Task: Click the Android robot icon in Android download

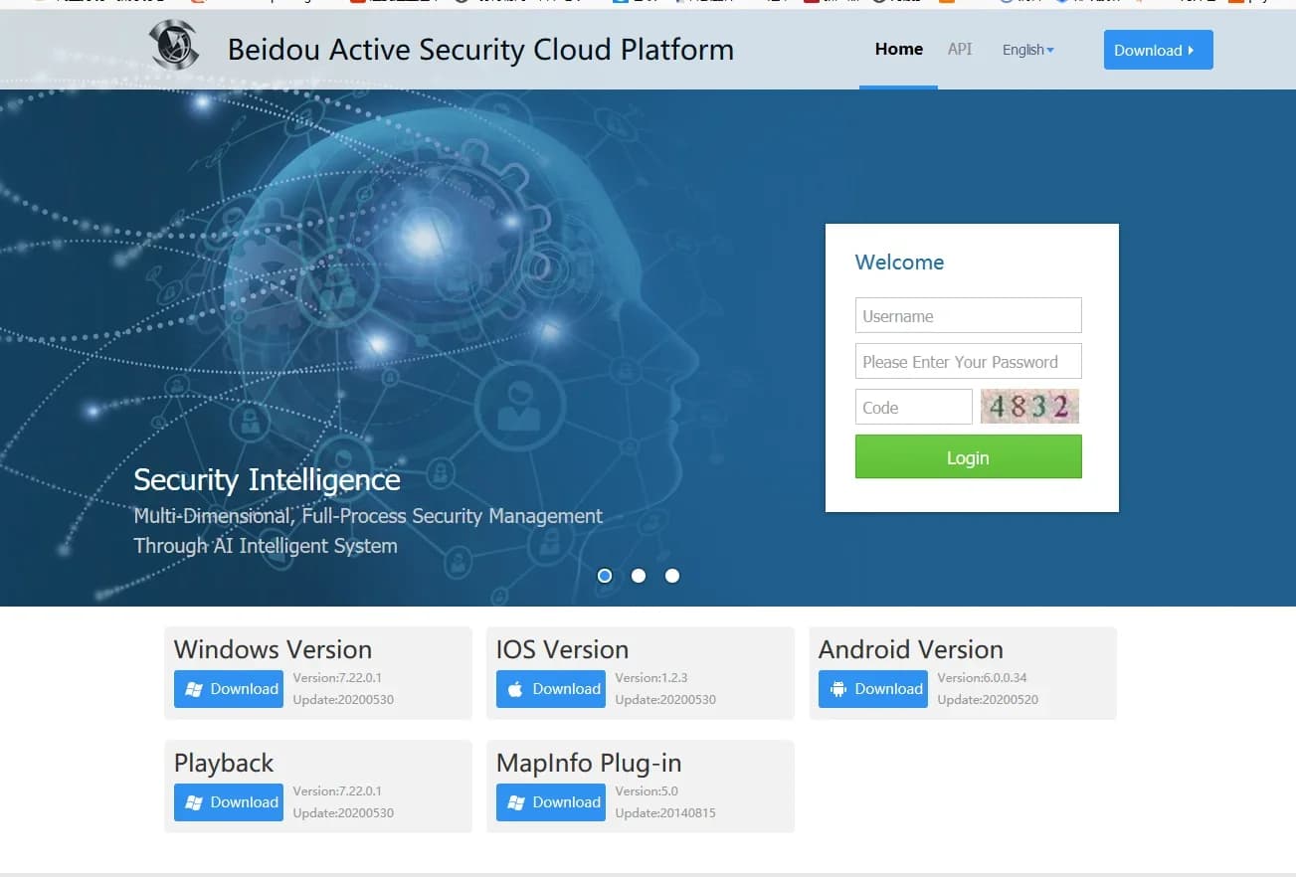Action: pyautogui.click(x=837, y=689)
